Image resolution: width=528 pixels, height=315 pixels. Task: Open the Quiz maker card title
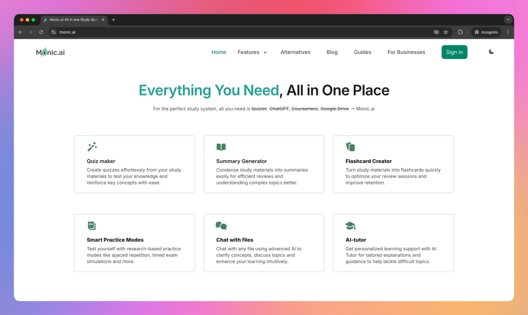coord(101,161)
